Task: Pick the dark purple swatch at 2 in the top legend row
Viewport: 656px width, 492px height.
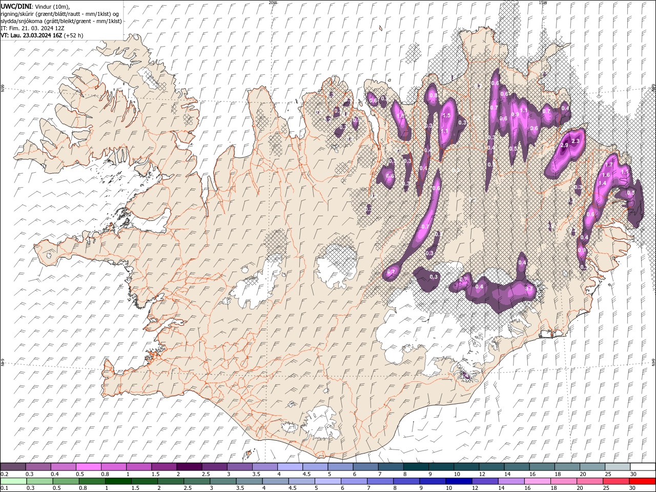Action: (x=189, y=467)
